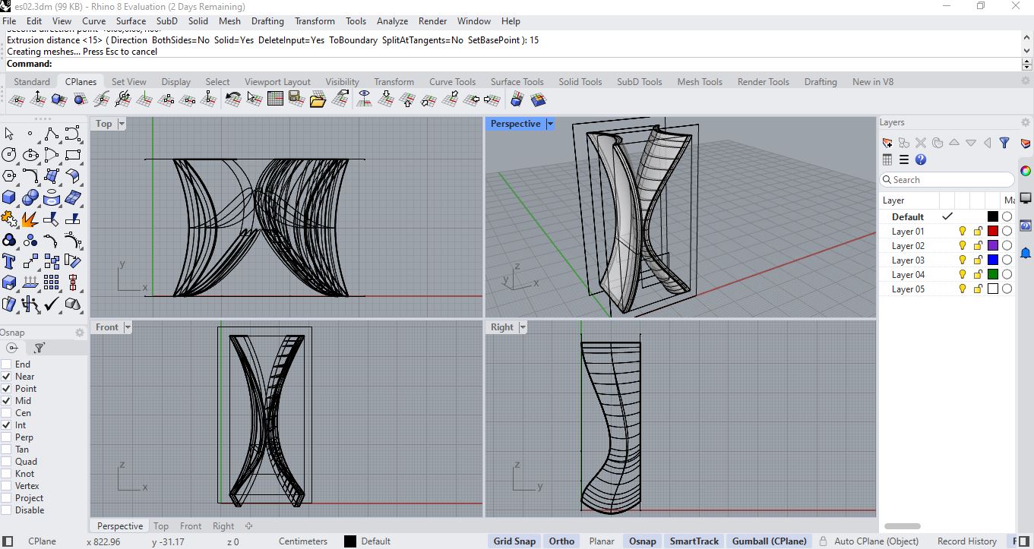
Task: Click the Record History button
Action: click(x=966, y=541)
